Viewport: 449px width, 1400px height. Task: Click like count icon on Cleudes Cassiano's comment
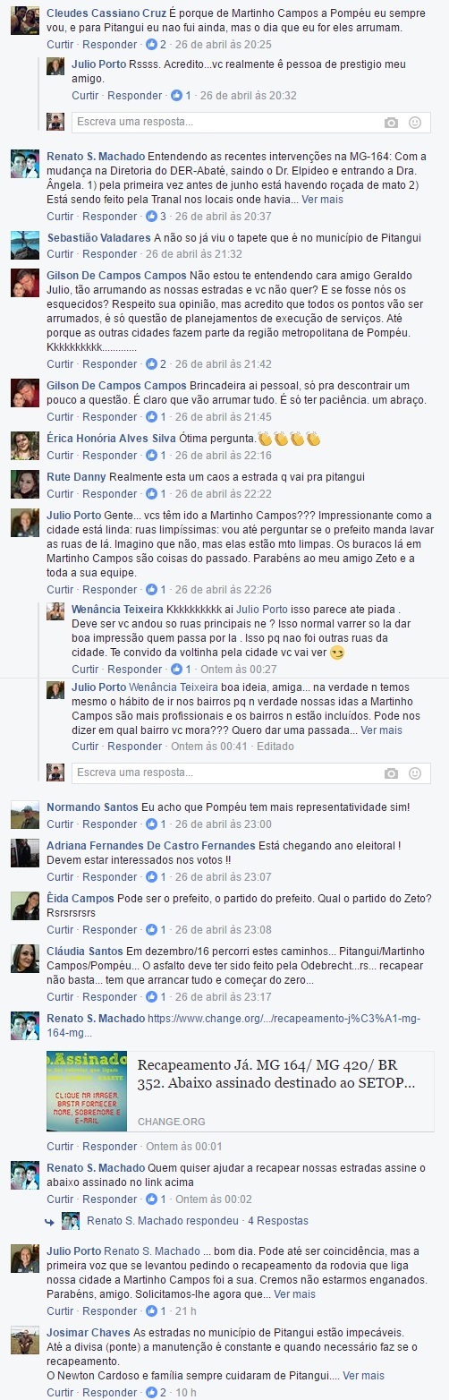[x=150, y=43]
